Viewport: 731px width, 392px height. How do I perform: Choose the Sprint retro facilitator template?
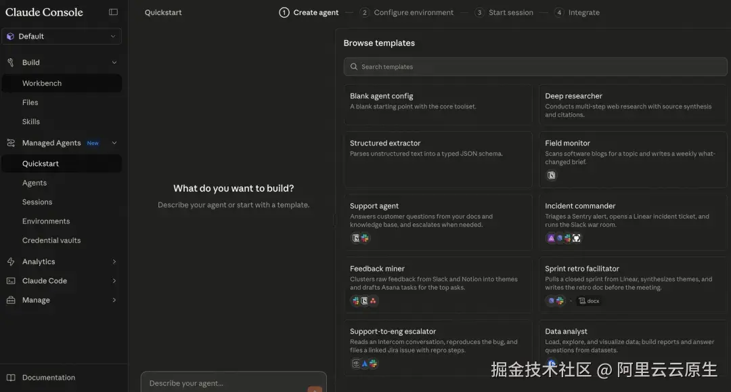pos(633,285)
